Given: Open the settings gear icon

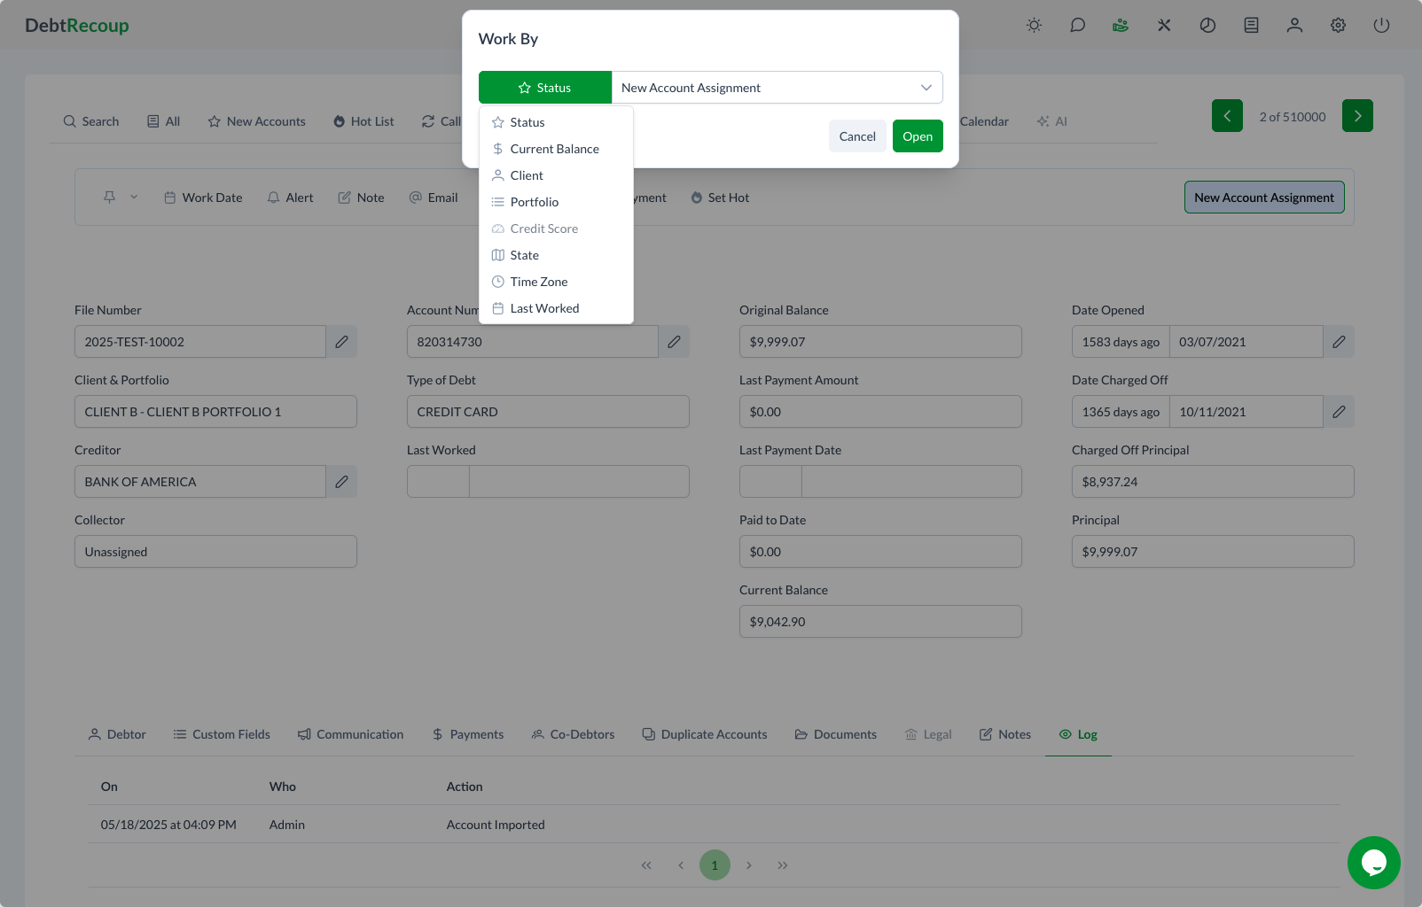Looking at the screenshot, I should point(1338,26).
